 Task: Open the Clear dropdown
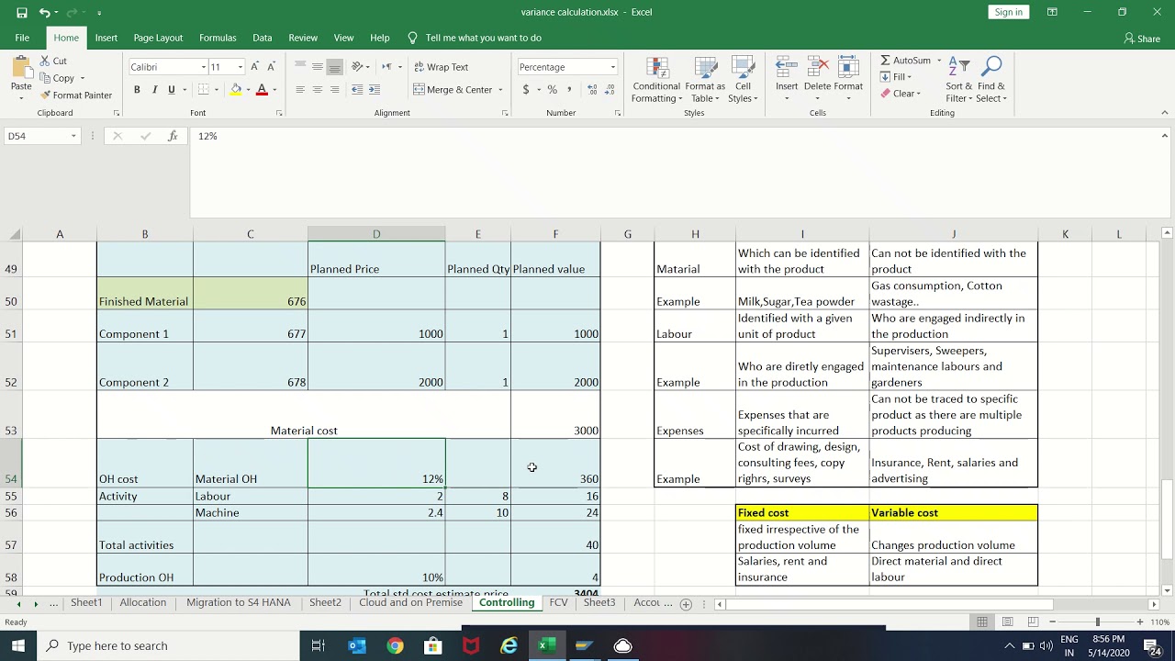pyautogui.click(x=900, y=94)
